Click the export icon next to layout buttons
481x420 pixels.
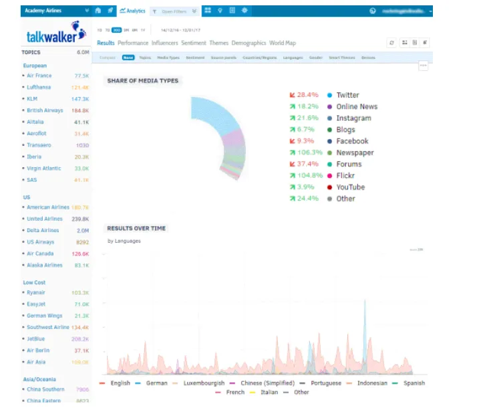425,43
